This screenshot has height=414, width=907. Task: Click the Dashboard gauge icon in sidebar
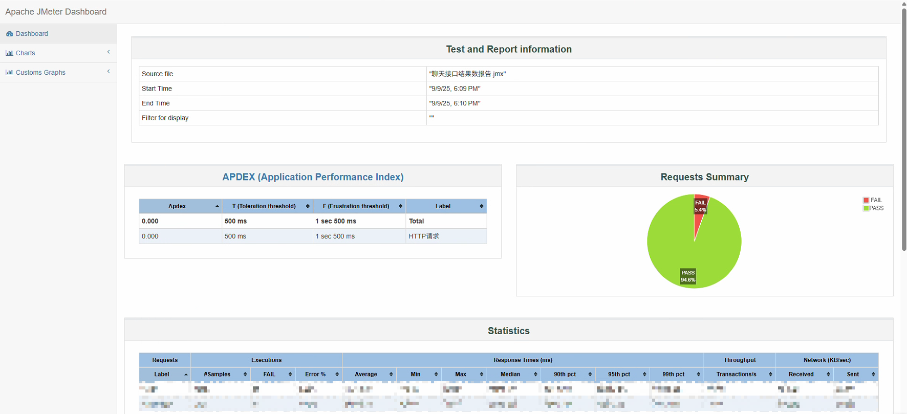point(9,34)
